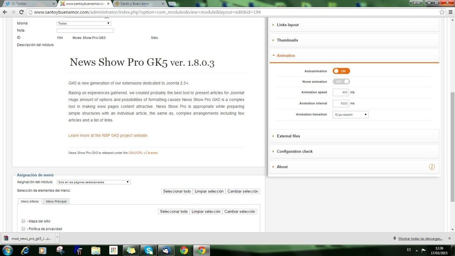Click the browser Back arrow

[5, 12]
